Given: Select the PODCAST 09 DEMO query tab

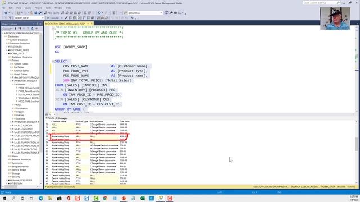Looking at the screenshot, I should pyautogui.click(x=65, y=24).
